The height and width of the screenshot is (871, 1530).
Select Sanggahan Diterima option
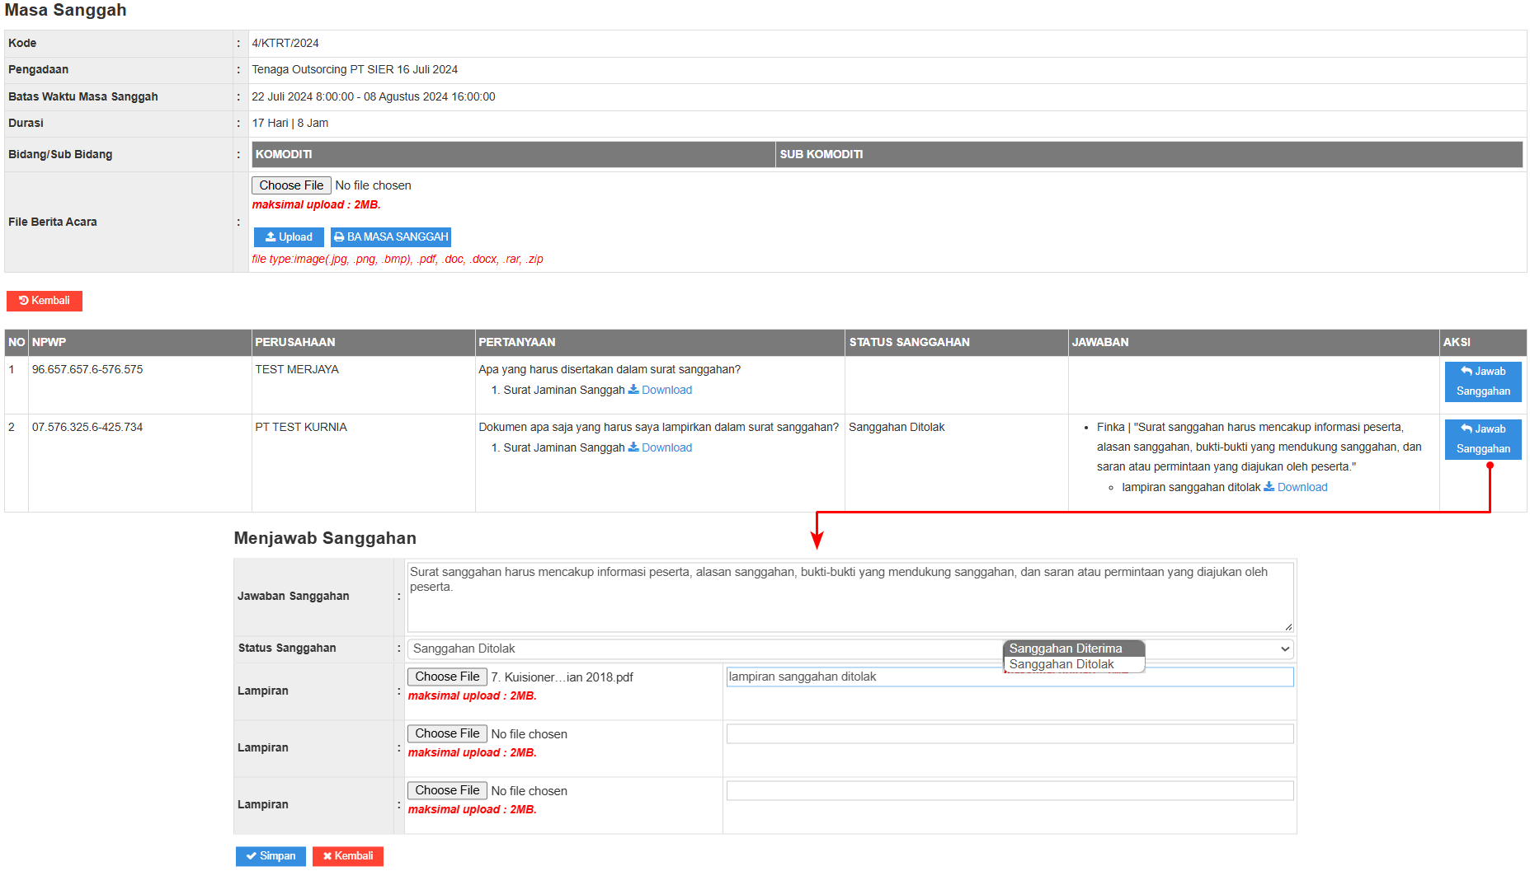pos(1065,649)
